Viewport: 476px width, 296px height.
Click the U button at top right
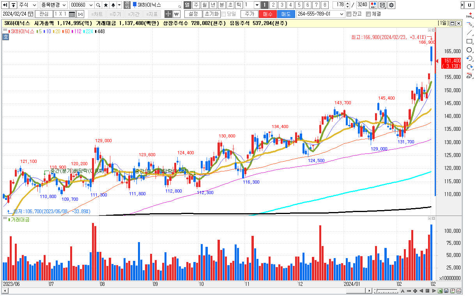pyautogui.click(x=469, y=5)
